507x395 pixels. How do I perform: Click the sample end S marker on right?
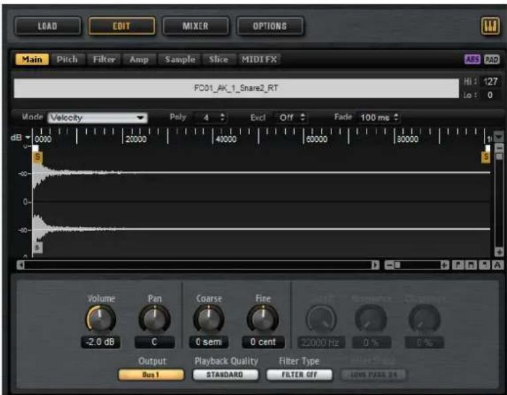[486, 157]
